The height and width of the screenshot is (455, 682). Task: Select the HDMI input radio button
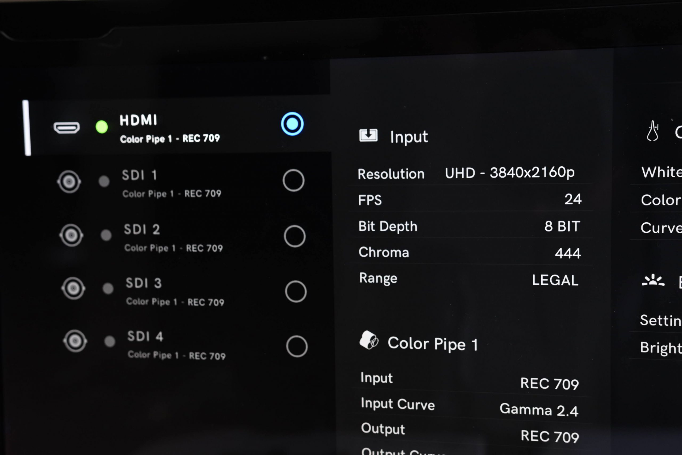point(292,124)
